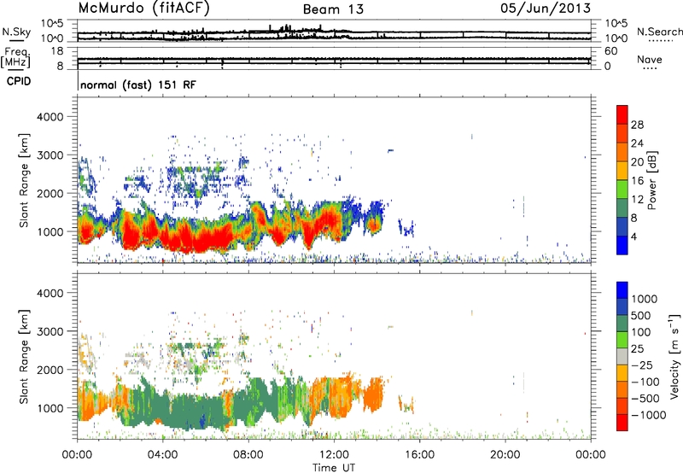Click the "Beam 13" label
Screen dimensions: 683x473
[333, 9]
